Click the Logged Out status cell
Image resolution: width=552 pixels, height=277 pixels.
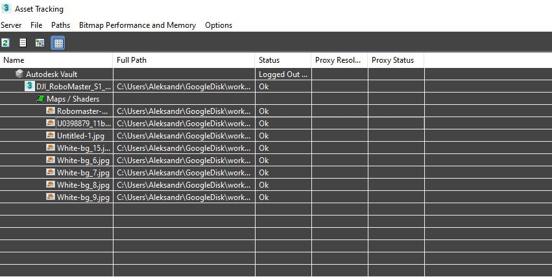click(x=283, y=74)
